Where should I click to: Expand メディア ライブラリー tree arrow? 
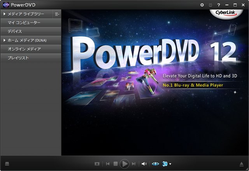[4, 14]
